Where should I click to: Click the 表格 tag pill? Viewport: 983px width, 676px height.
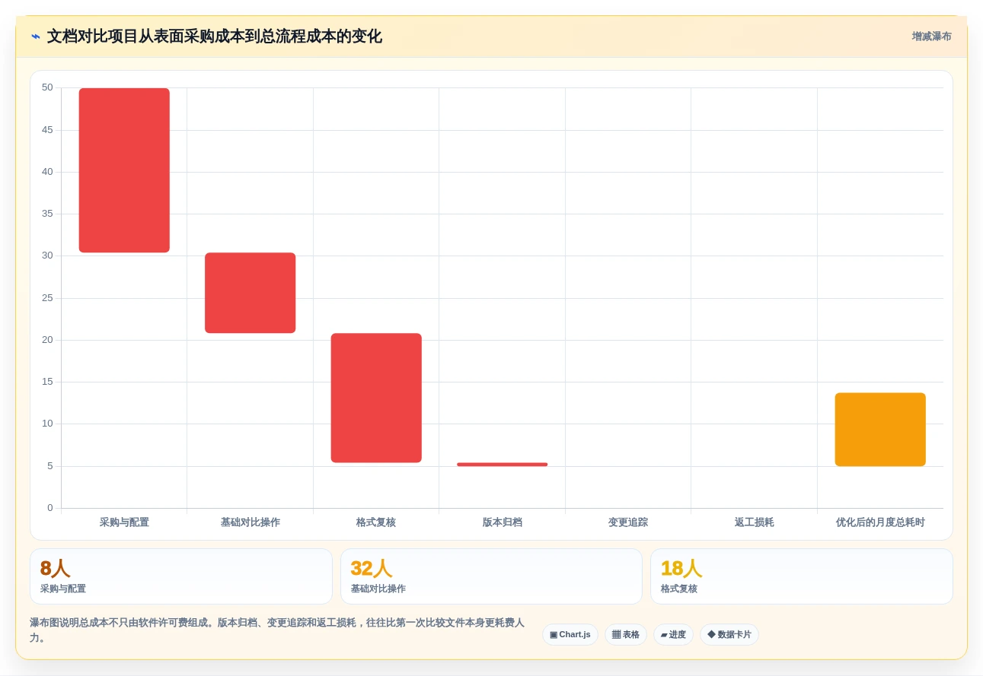pyautogui.click(x=626, y=634)
